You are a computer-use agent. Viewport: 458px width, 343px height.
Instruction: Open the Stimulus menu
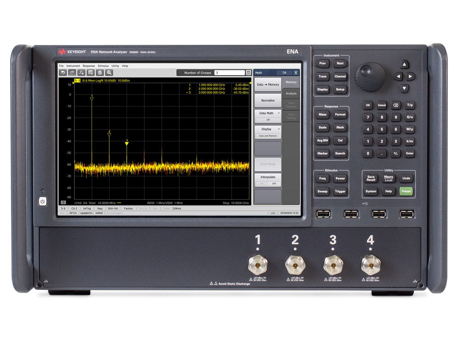(103, 66)
